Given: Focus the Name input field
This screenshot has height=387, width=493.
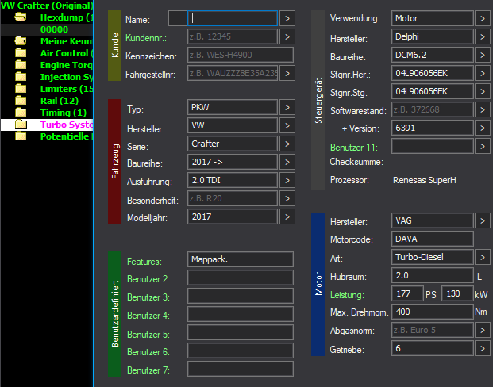Looking at the screenshot, I should pos(233,18).
